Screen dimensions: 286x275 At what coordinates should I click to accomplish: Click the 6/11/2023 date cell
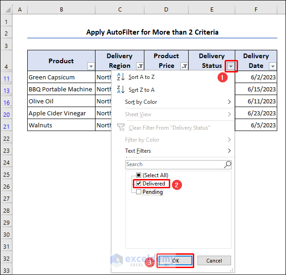tap(256, 101)
